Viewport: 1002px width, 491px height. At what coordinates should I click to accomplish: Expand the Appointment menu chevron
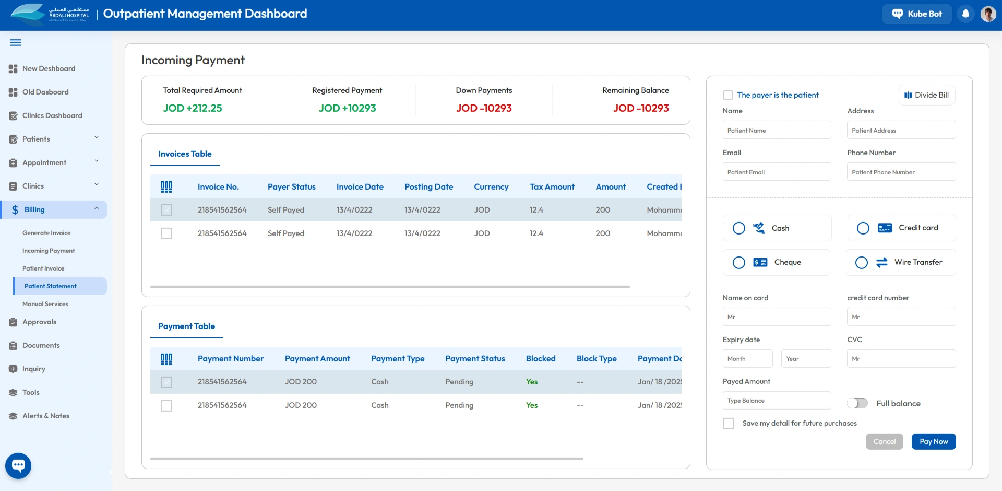point(97,161)
